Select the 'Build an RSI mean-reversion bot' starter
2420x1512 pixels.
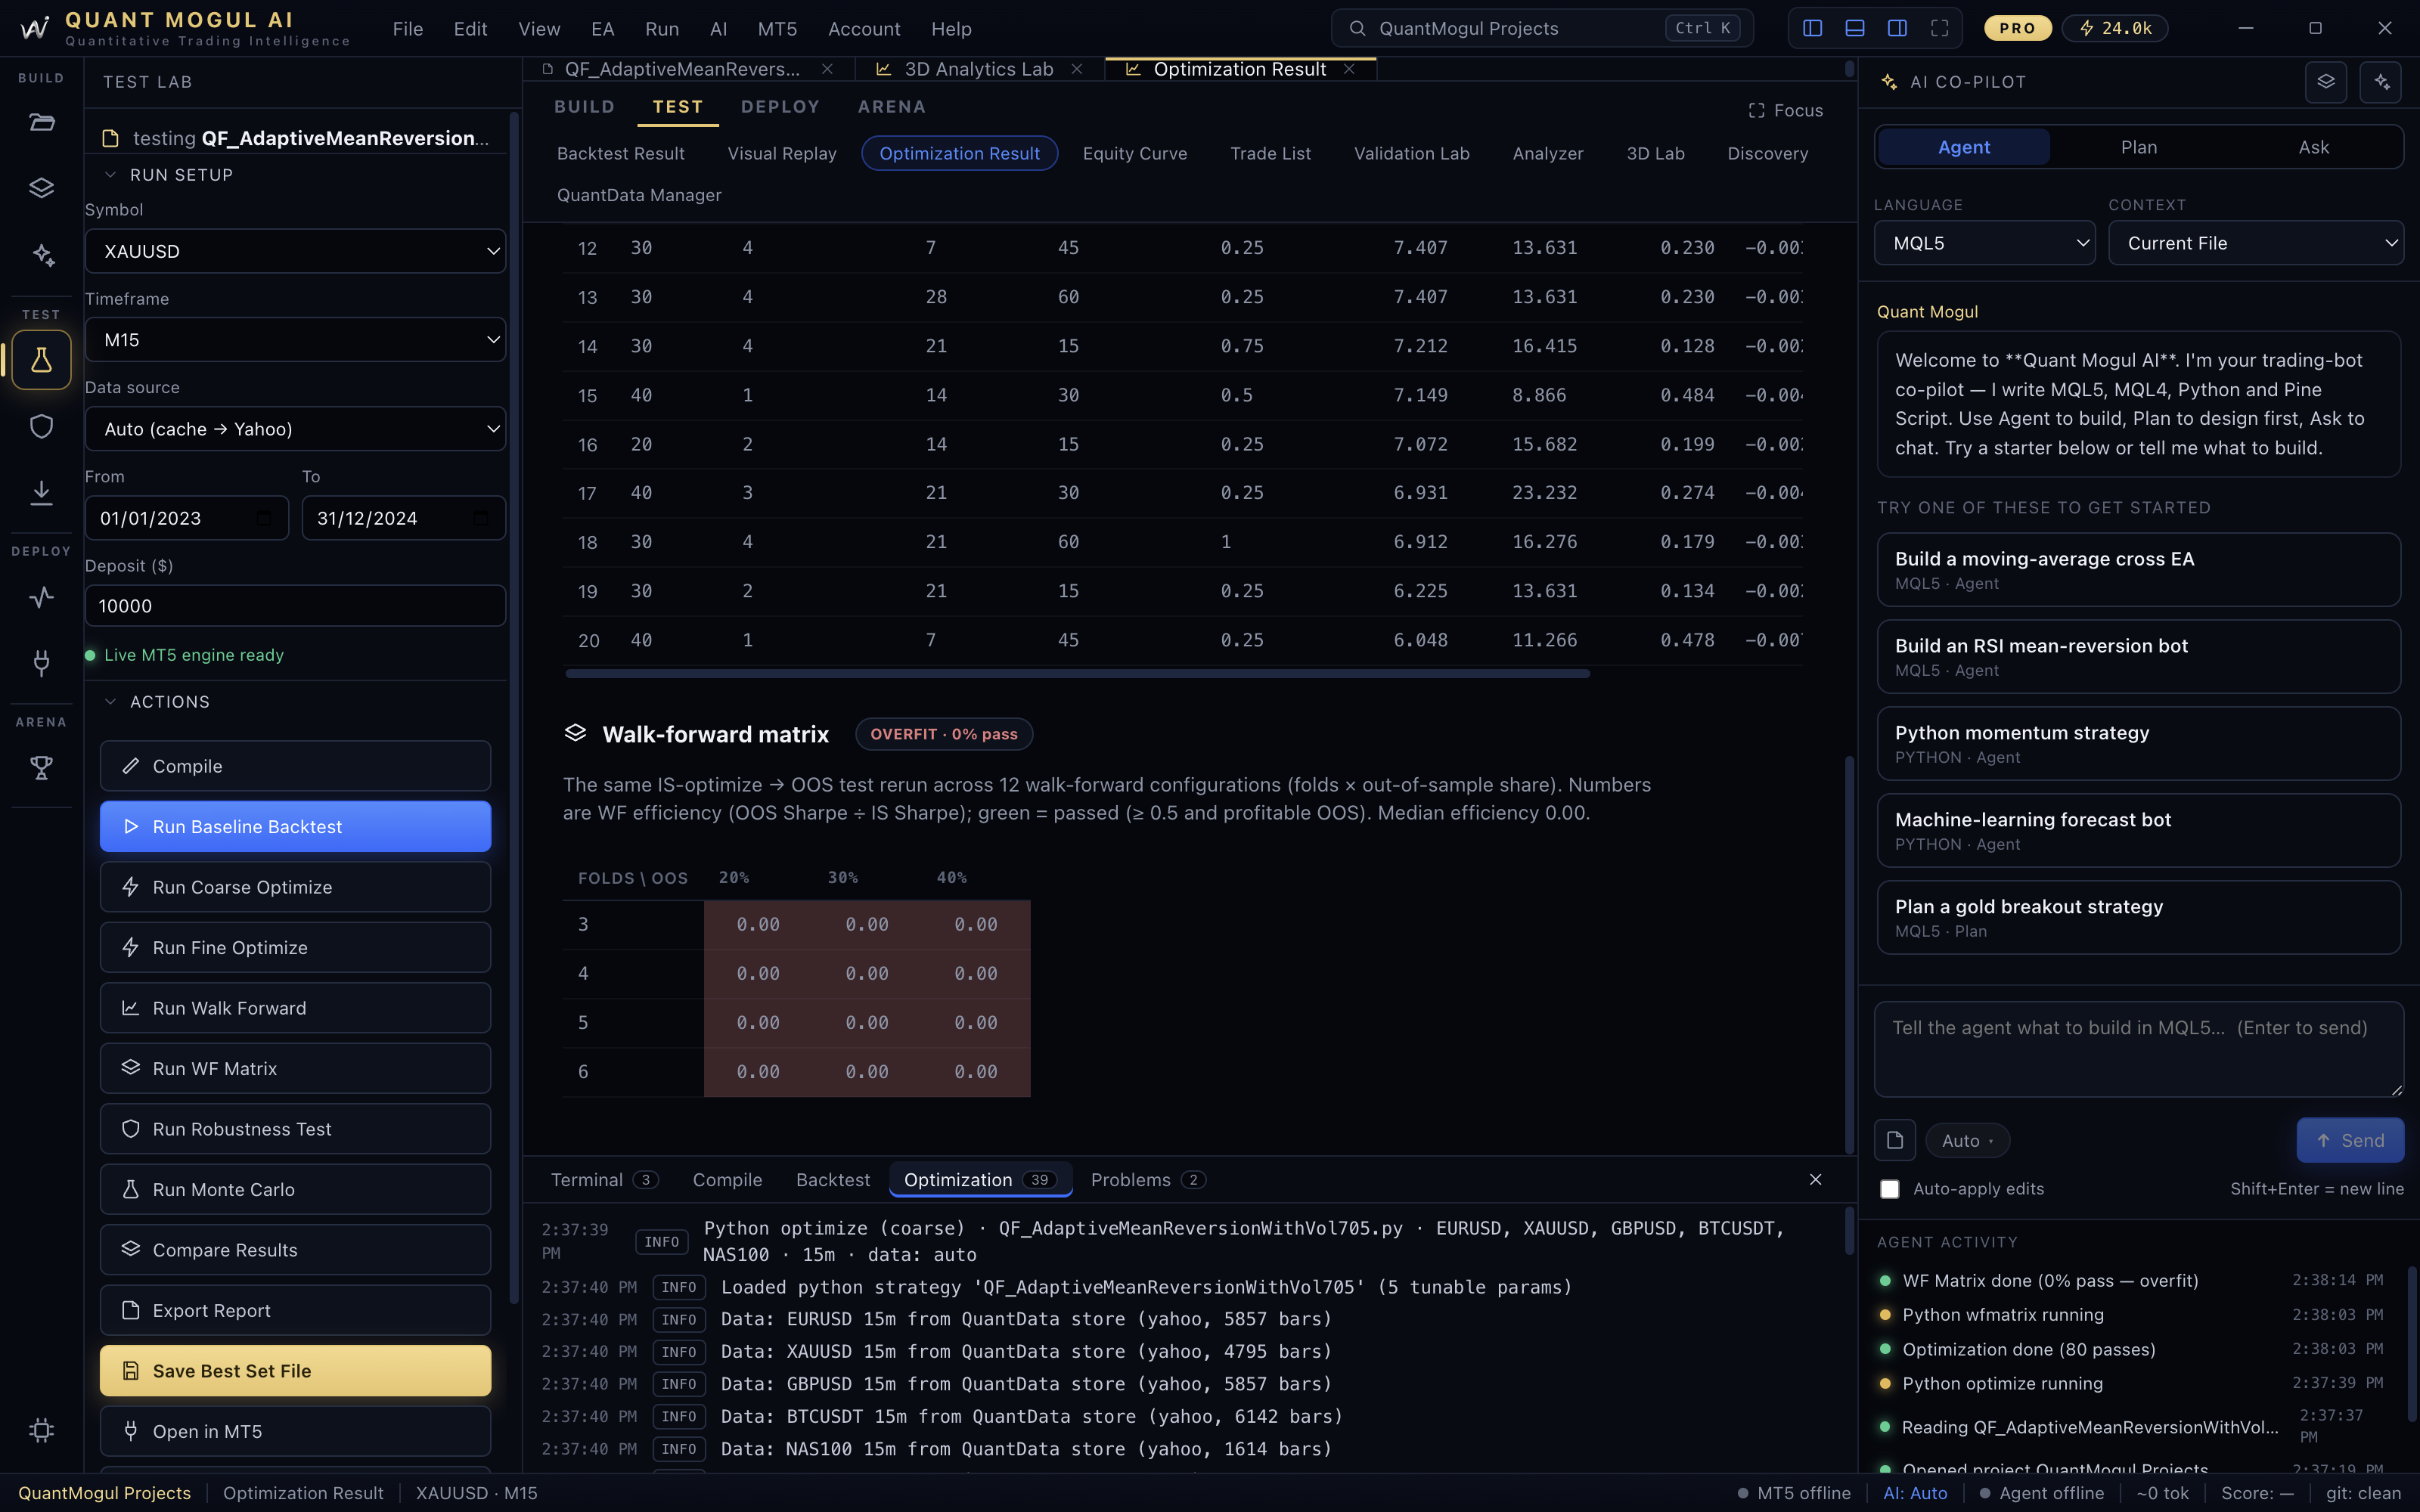2138,657
